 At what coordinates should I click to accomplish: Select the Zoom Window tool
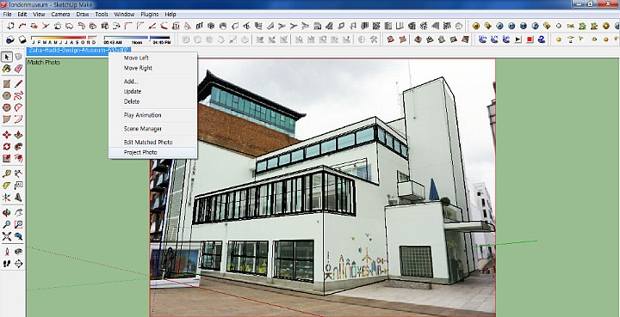click(x=19, y=225)
